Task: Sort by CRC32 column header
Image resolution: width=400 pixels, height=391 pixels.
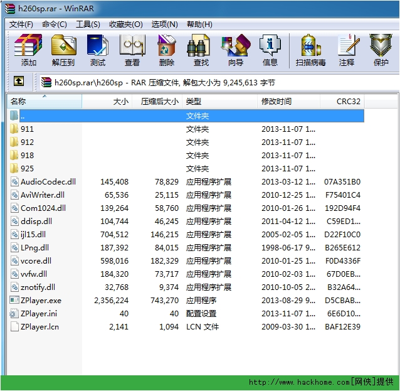Action: pyautogui.click(x=342, y=102)
